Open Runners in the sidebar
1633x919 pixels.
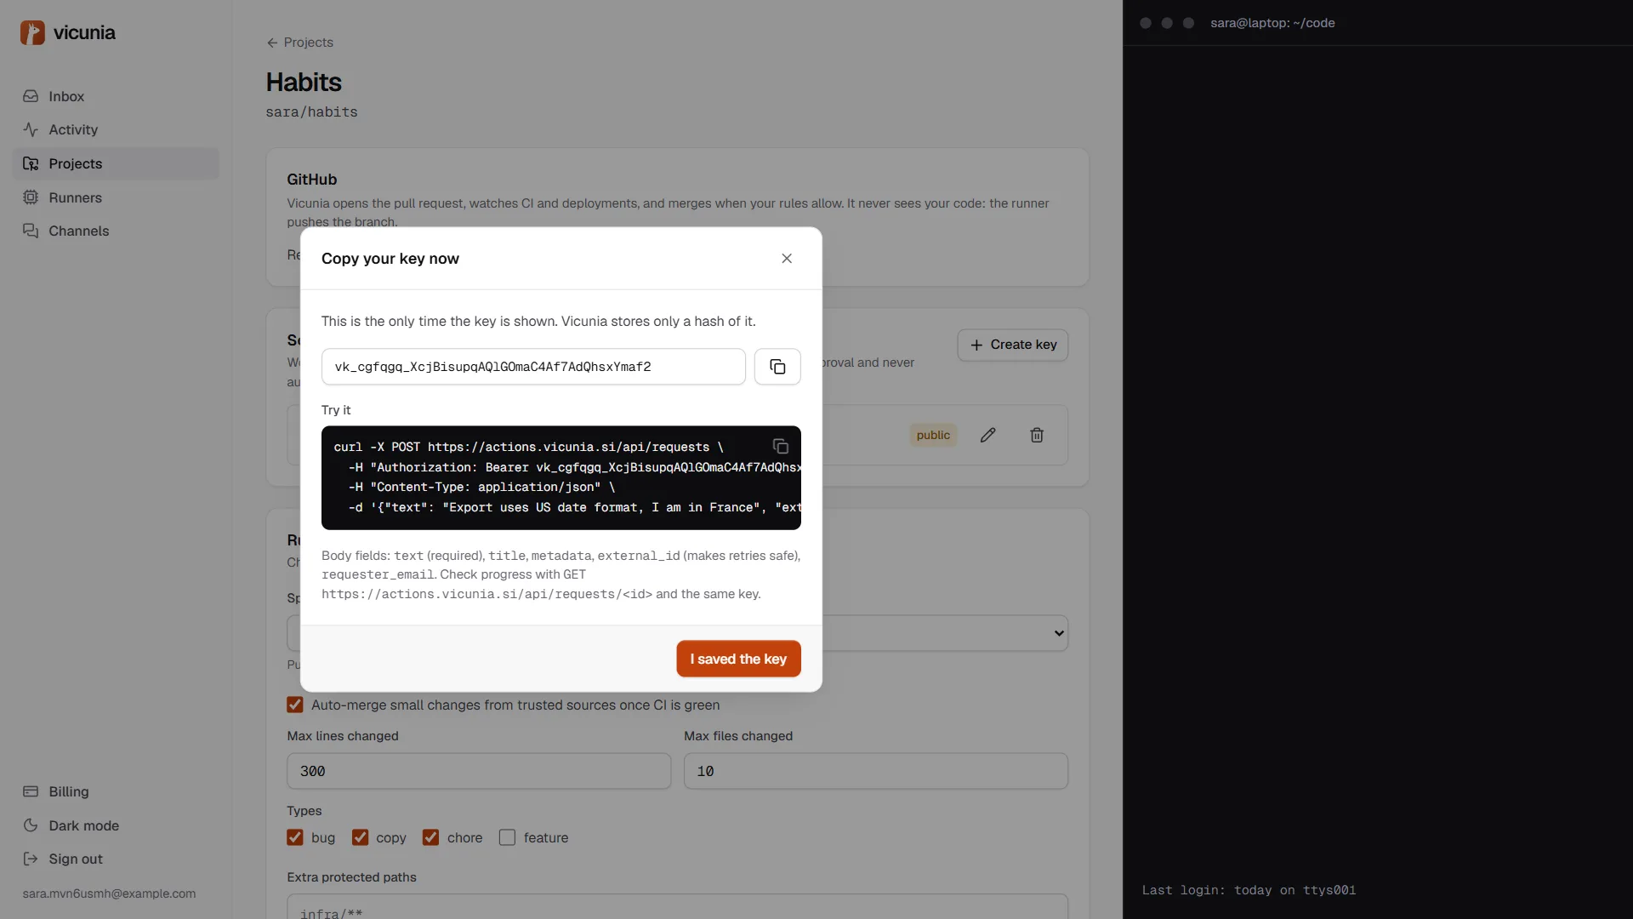coord(116,197)
